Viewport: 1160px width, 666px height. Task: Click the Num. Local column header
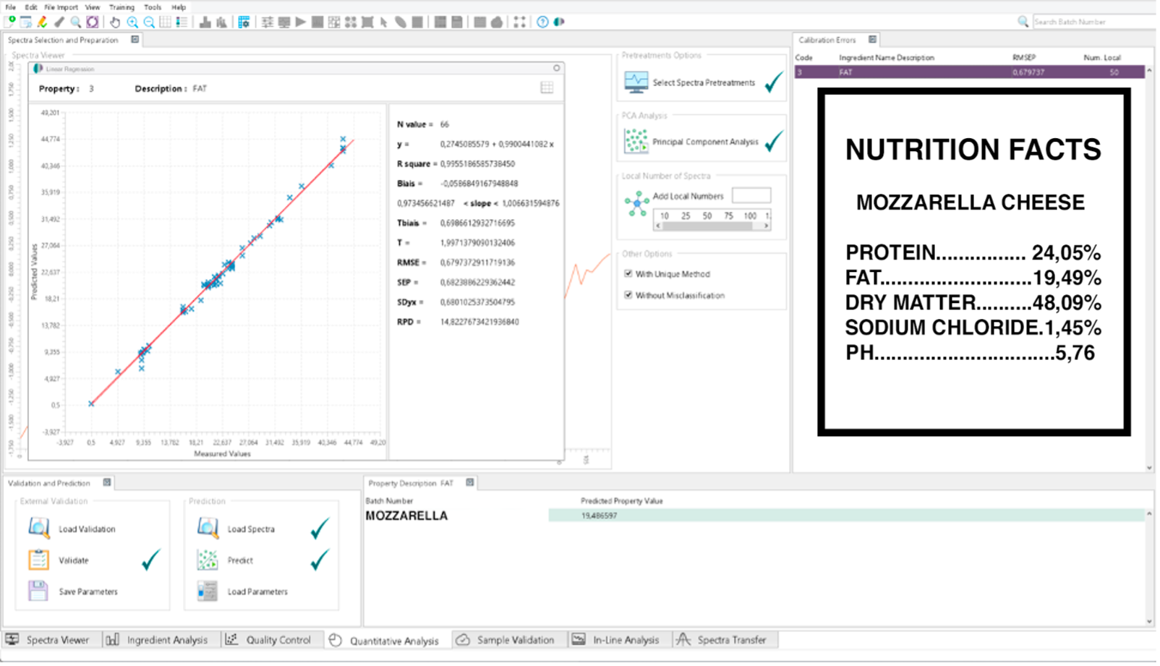coord(1101,58)
